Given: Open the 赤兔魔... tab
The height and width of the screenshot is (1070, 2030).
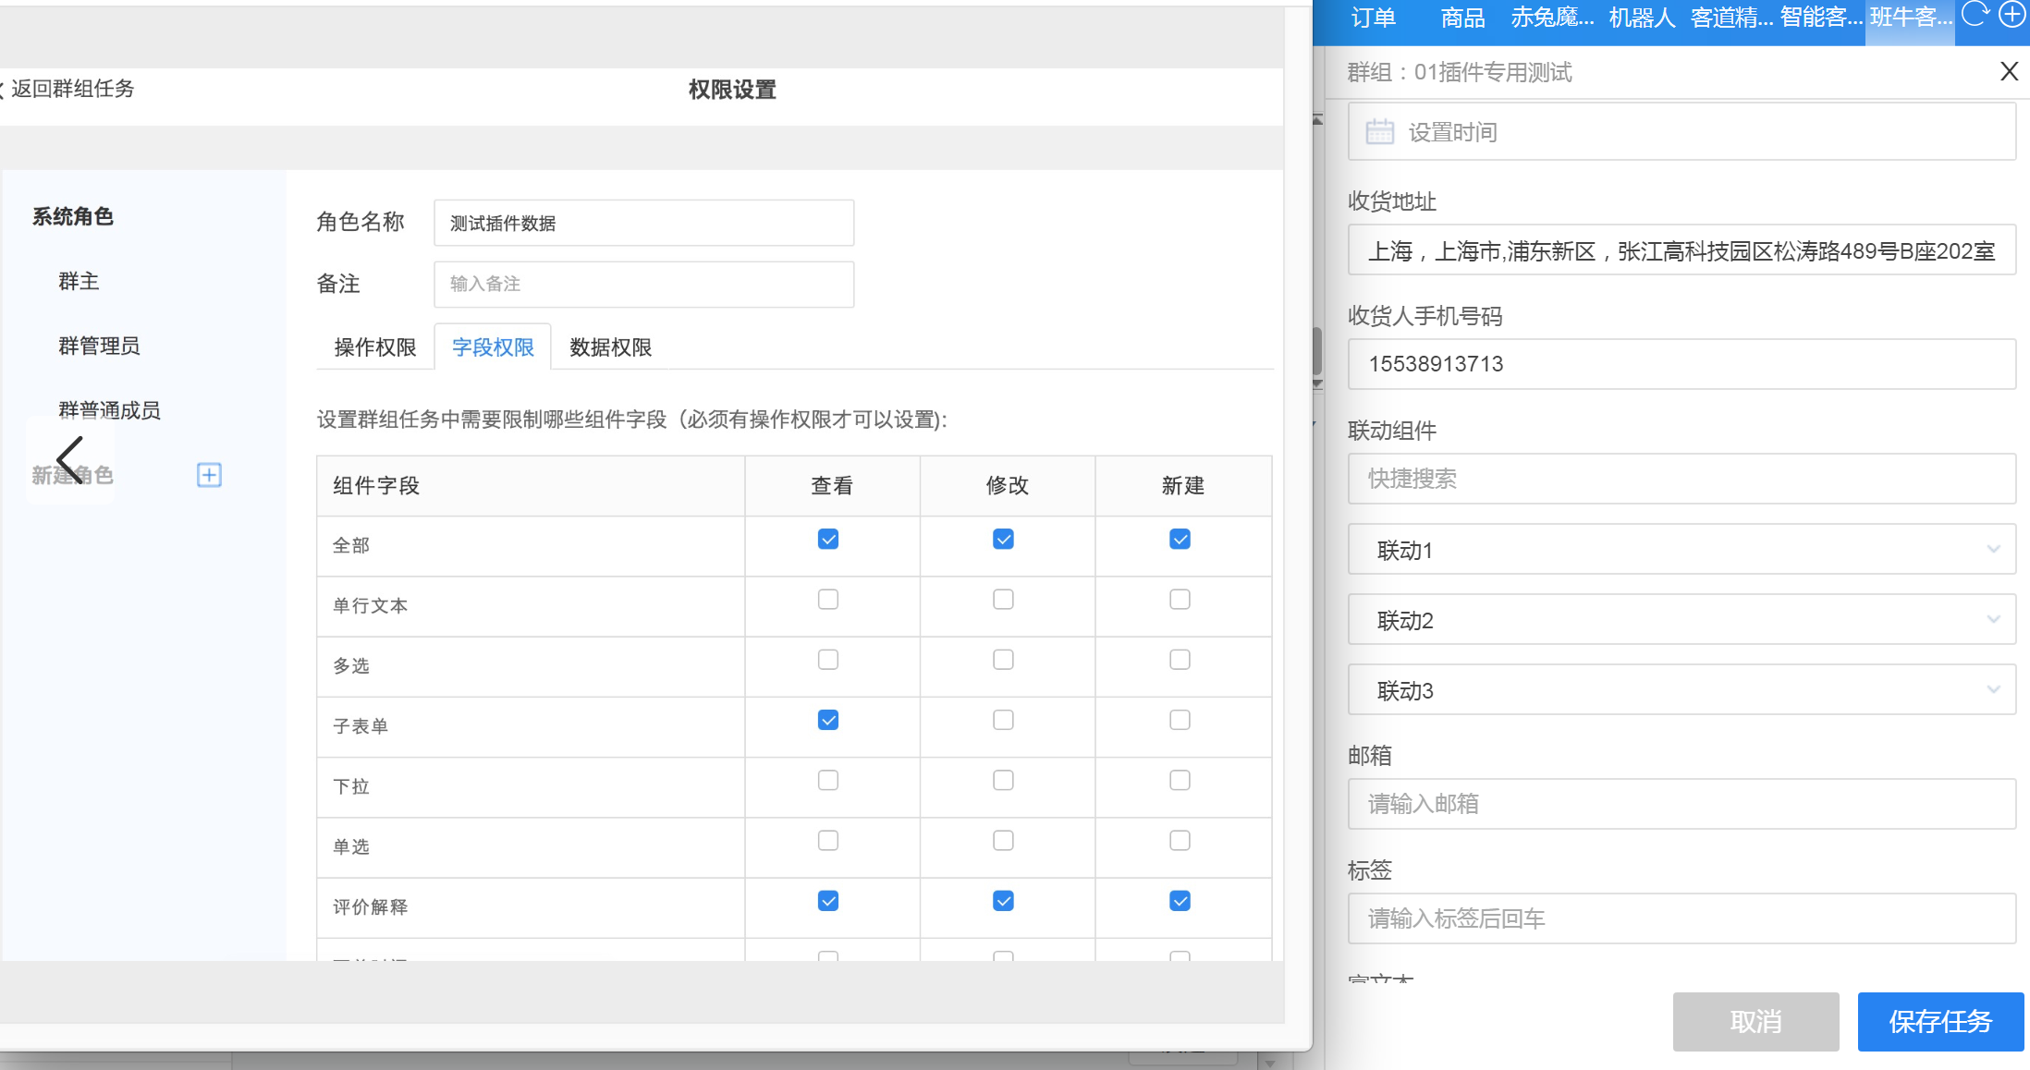Looking at the screenshot, I should (x=1552, y=18).
